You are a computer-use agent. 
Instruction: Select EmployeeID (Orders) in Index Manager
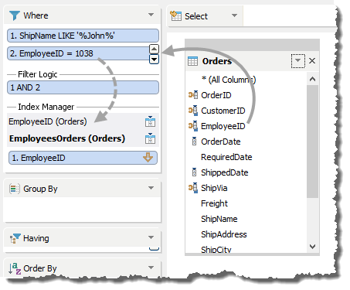point(48,121)
